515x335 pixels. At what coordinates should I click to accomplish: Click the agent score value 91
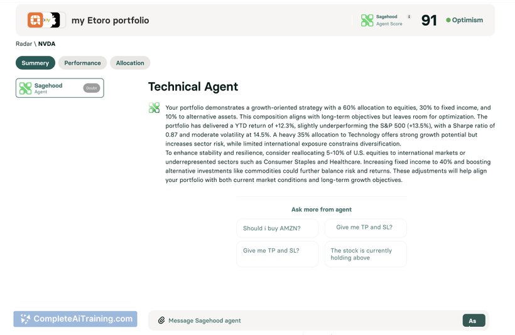(429, 20)
